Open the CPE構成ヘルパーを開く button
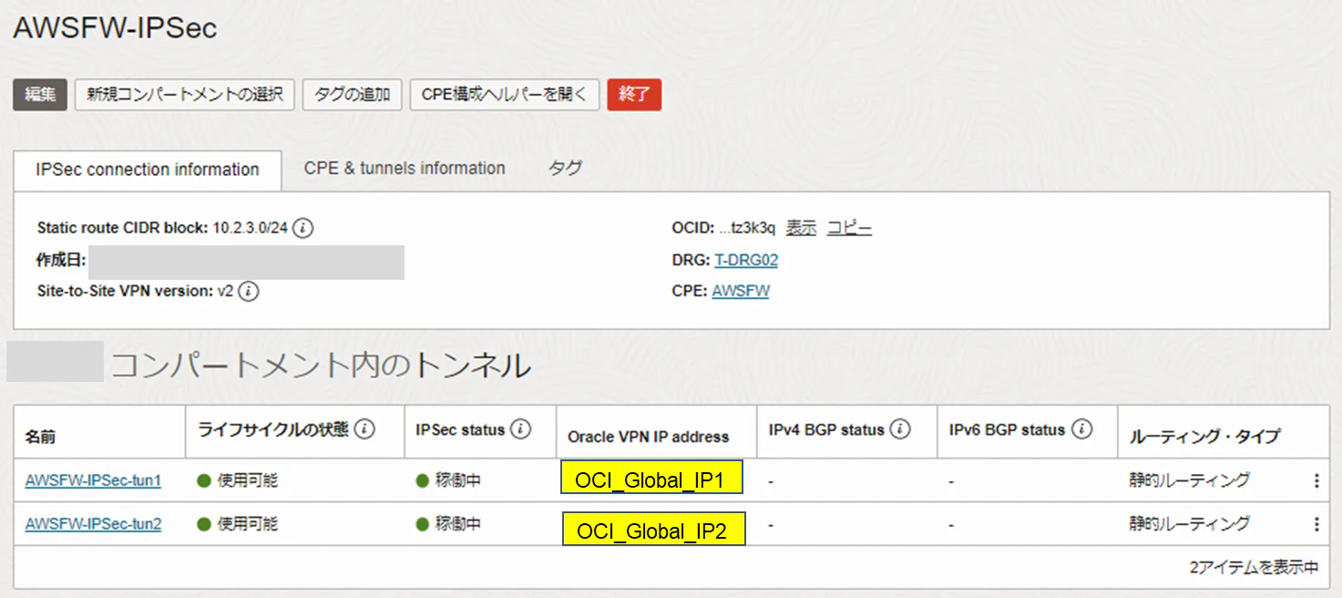1342x598 pixels. tap(505, 95)
